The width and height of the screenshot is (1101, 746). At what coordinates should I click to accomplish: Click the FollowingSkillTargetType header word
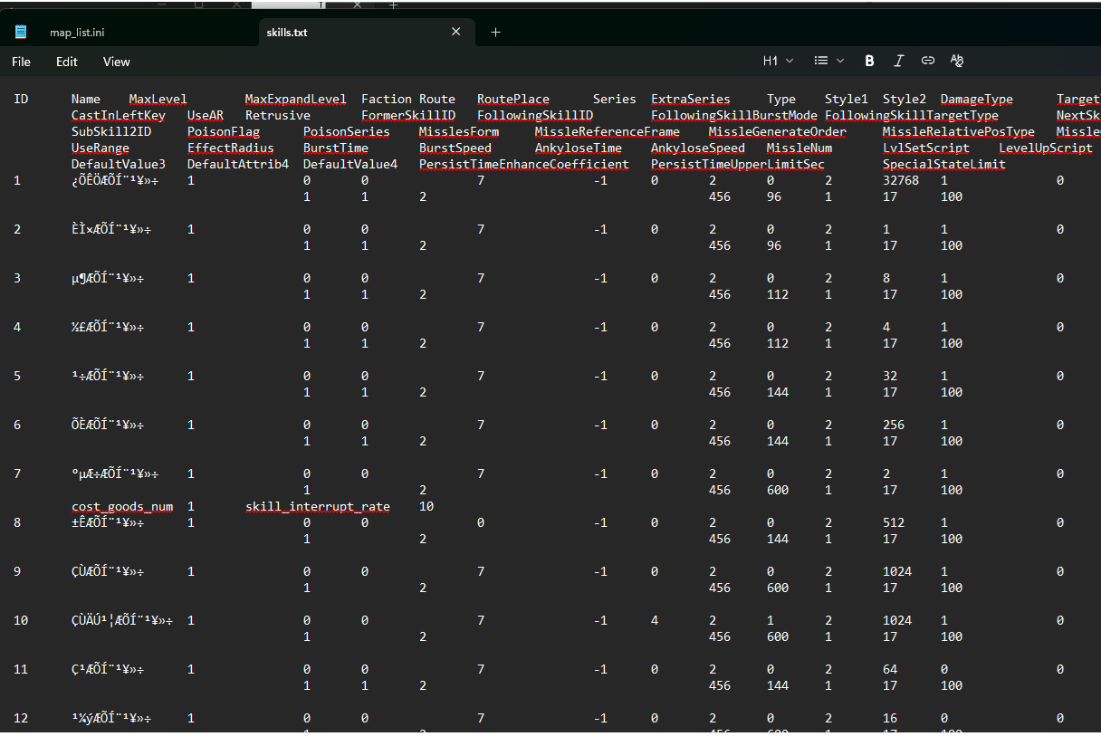pyautogui.click(x=912, y=115)
